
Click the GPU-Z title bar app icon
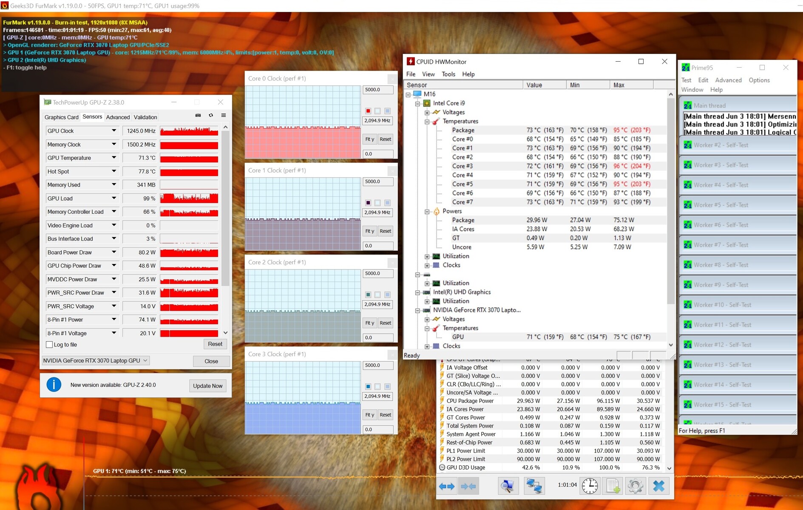48,102
